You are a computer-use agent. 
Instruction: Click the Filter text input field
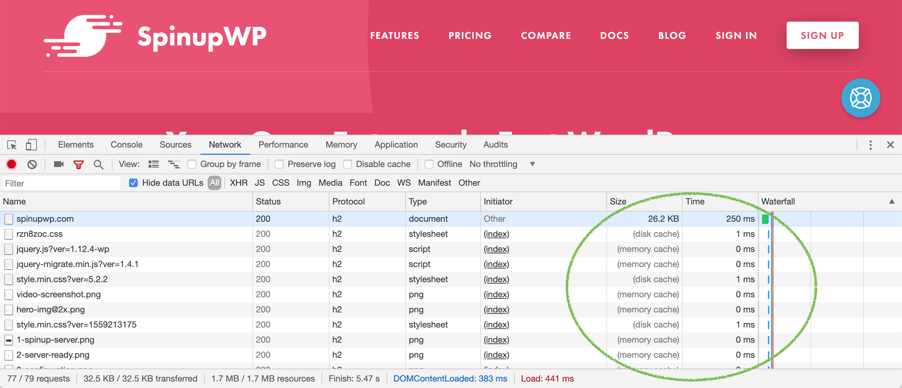click(x=62, y=183)
